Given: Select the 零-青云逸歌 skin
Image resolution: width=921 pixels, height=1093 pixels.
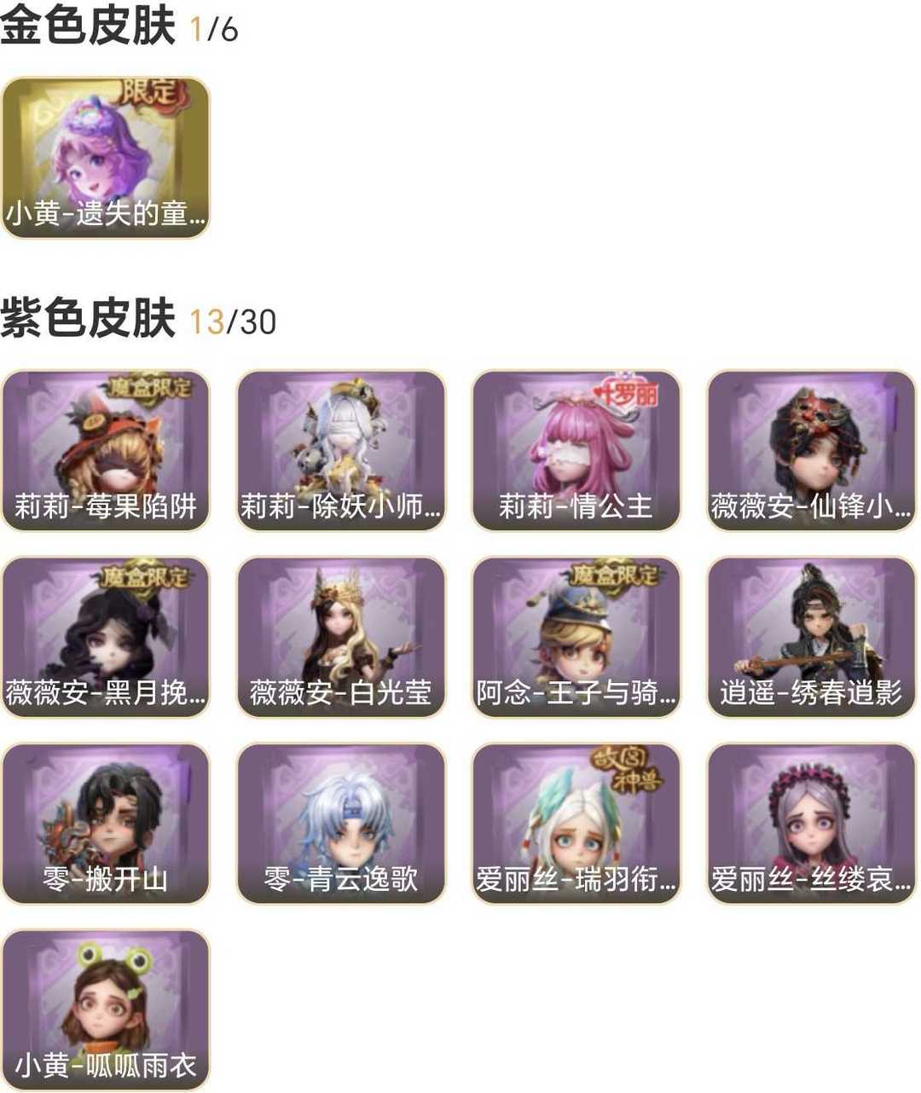Looking at the screenshot, I should pos(341,824).
